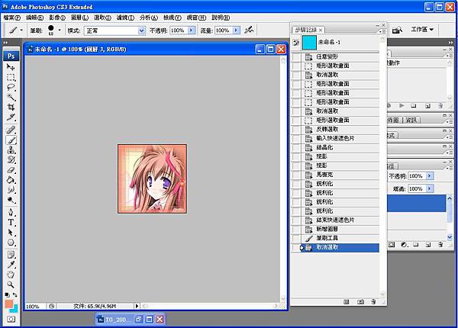Screen dimensions: 458x328
Task: Select the Type tool
Action: (x=11, y=223)
